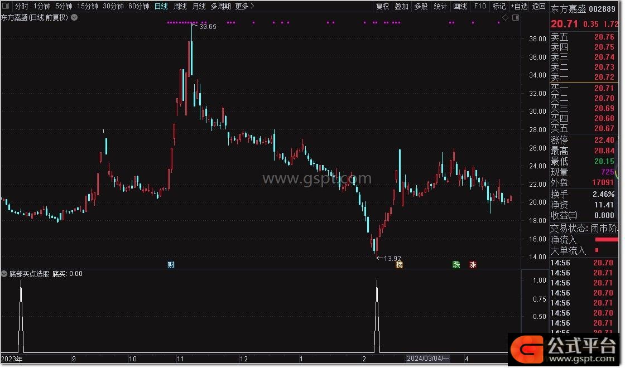This screenshot has height=368, width=625.
Task: Select the 30分钟 period tab
Action: 113,6
